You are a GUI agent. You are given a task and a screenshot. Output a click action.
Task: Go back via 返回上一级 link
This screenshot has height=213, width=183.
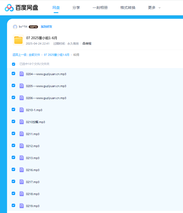pyautogui.click(x=19, y=55)
